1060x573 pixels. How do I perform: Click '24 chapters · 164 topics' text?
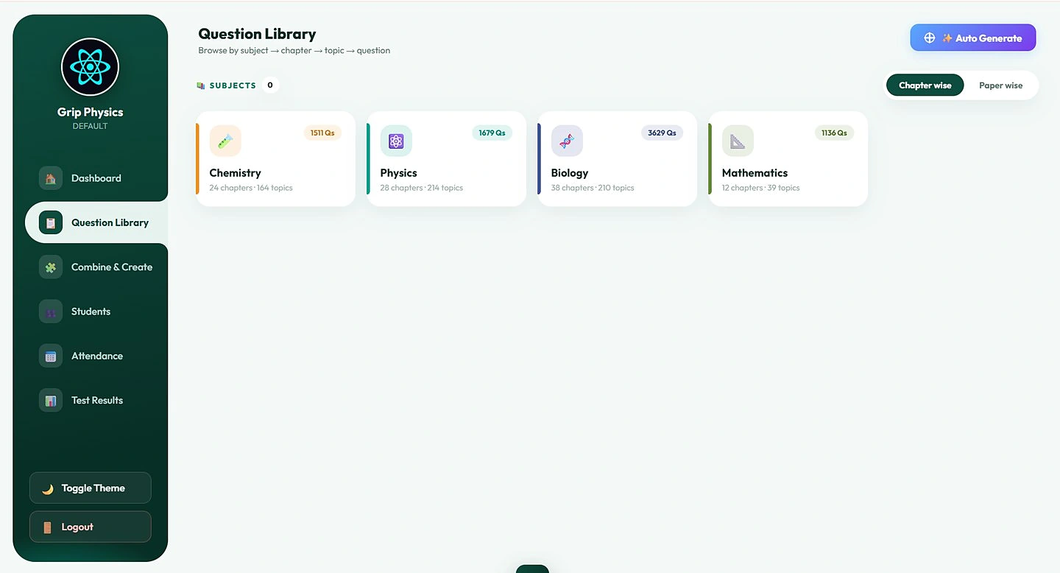coord(251,188)
